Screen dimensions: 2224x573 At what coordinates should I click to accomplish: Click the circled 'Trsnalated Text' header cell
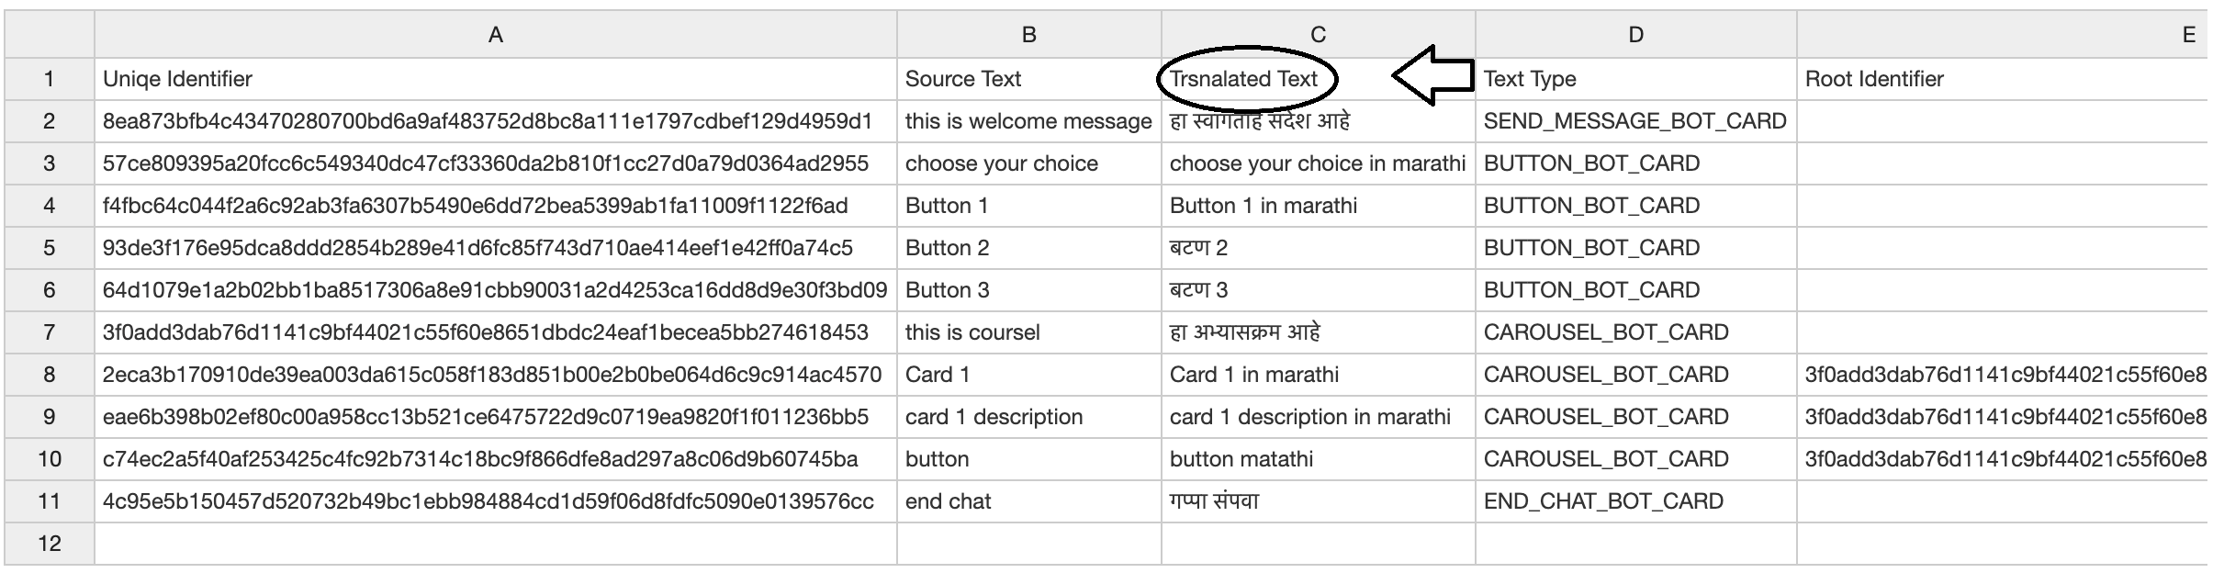(1244, 79)
